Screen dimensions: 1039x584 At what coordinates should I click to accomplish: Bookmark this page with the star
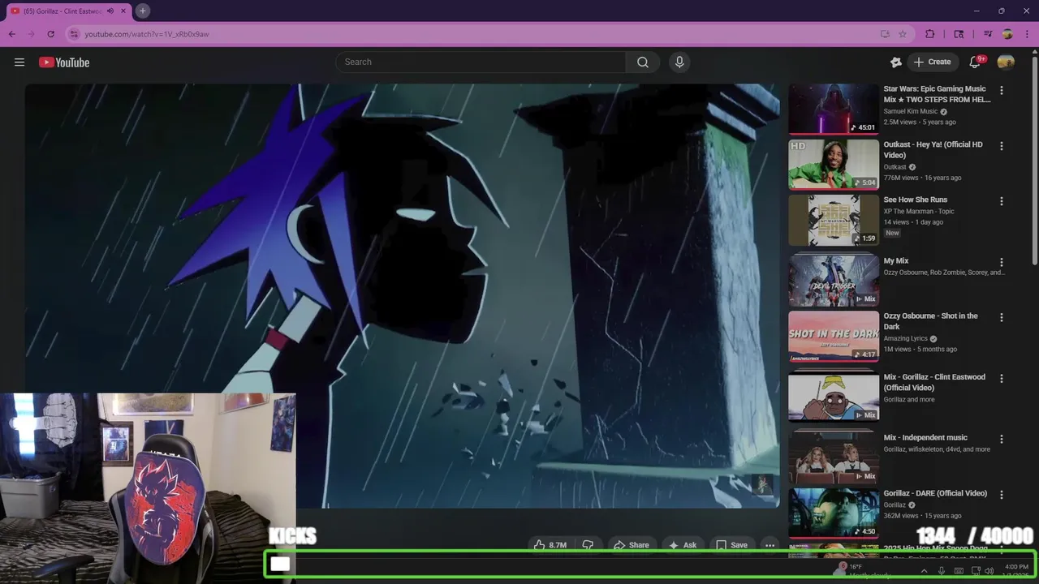tap(903, 34)
